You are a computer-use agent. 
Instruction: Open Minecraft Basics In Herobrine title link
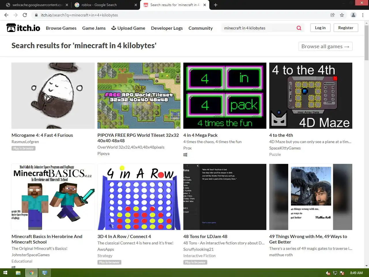(47, 239)
